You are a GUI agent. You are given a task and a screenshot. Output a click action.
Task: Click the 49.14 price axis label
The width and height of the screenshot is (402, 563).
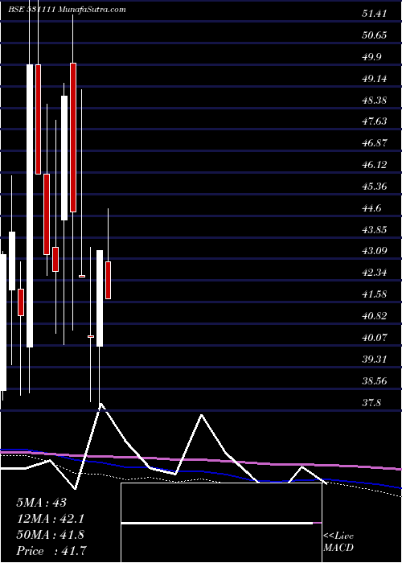pos(375,79)
